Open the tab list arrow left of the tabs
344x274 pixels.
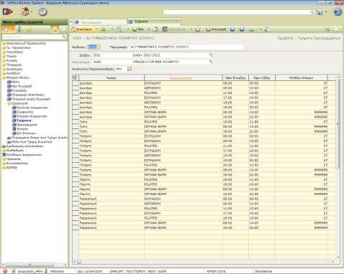[x=71, y=22]
